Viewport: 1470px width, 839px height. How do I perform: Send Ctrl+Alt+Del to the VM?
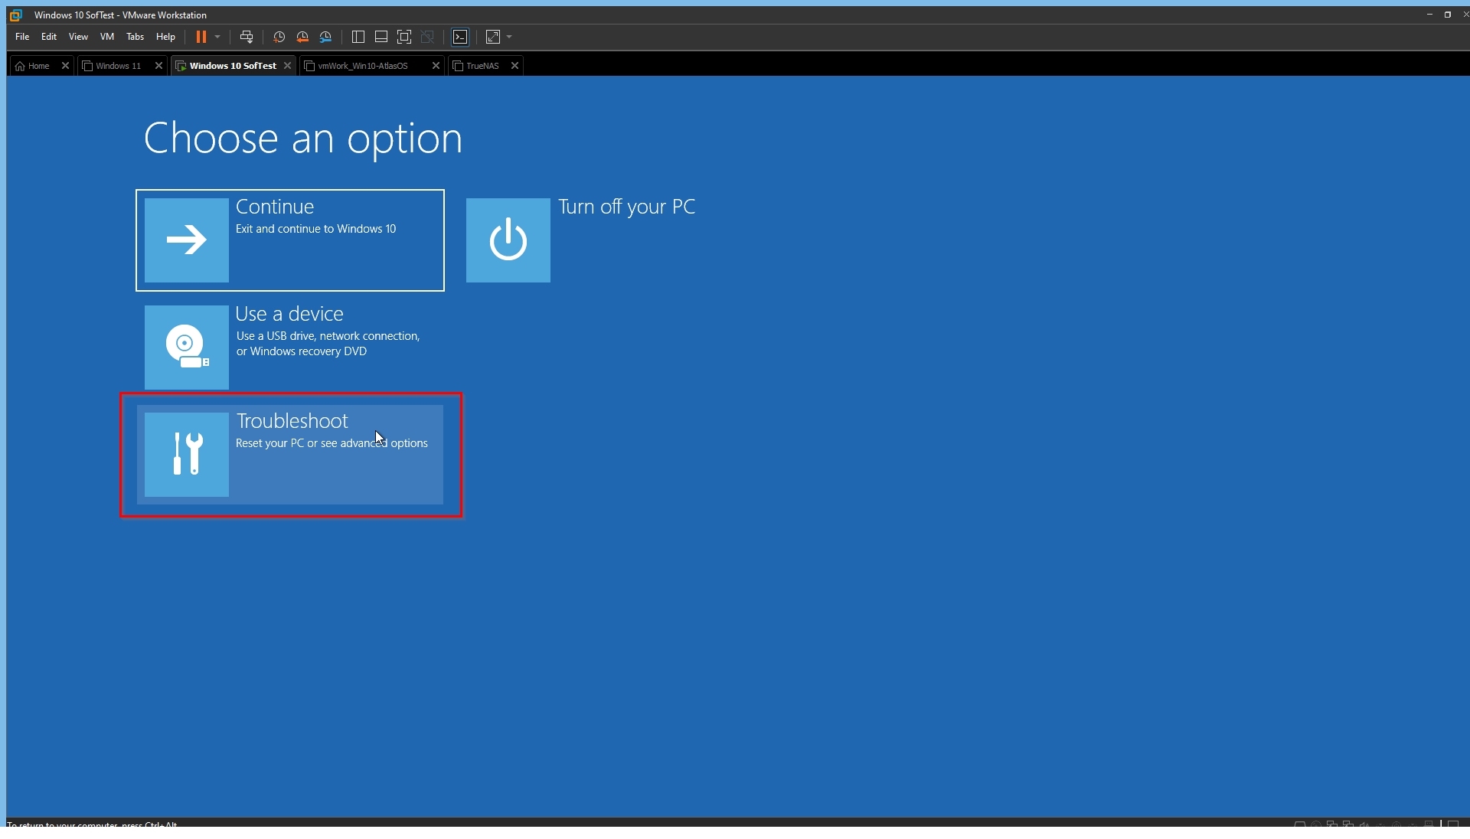click(x=247, y=37)
